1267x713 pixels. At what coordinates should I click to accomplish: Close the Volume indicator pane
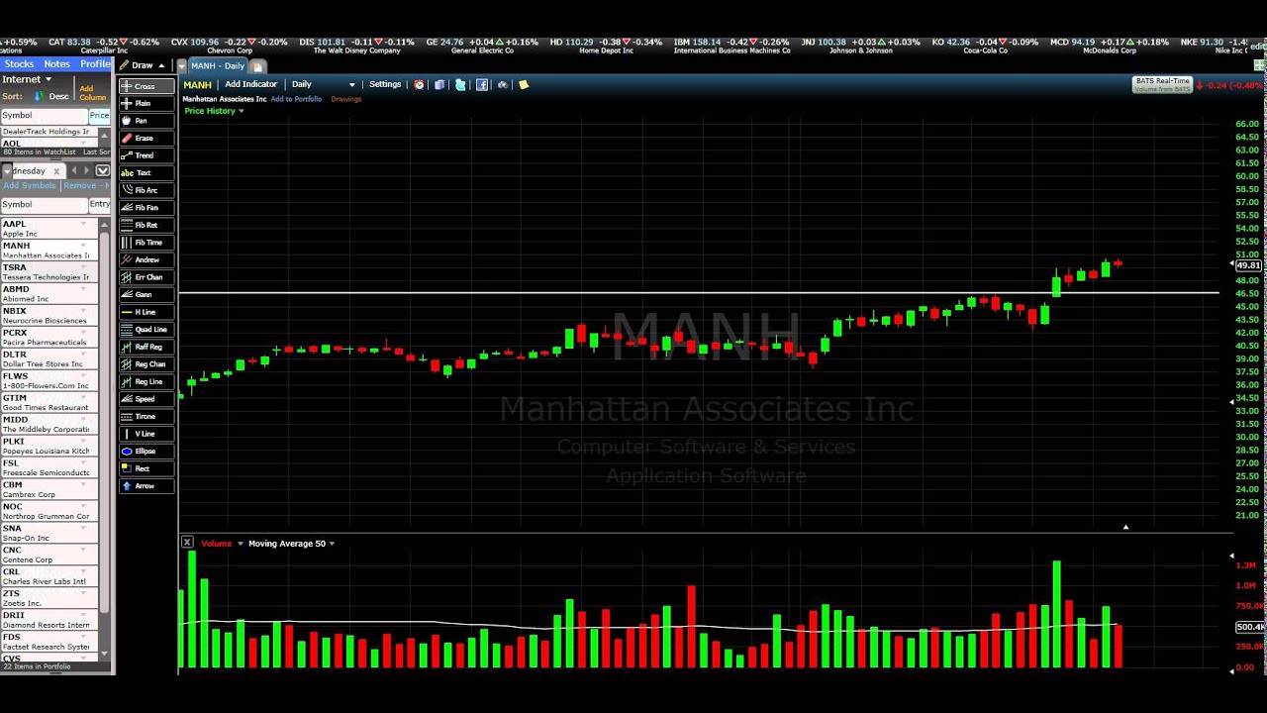(x=187, y=543)
